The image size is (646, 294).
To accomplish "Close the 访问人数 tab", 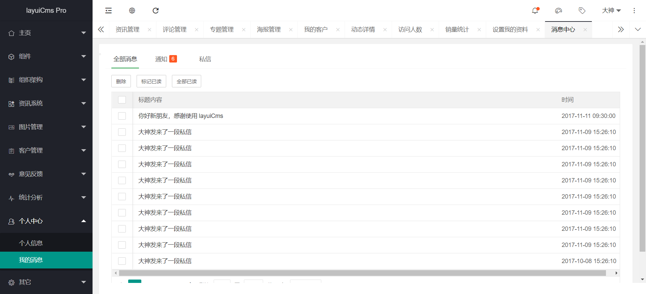I will click(x=432, y=30).
